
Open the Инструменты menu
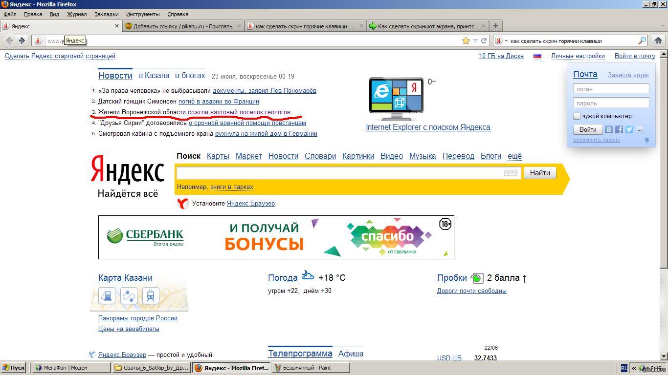coord(143,14)
